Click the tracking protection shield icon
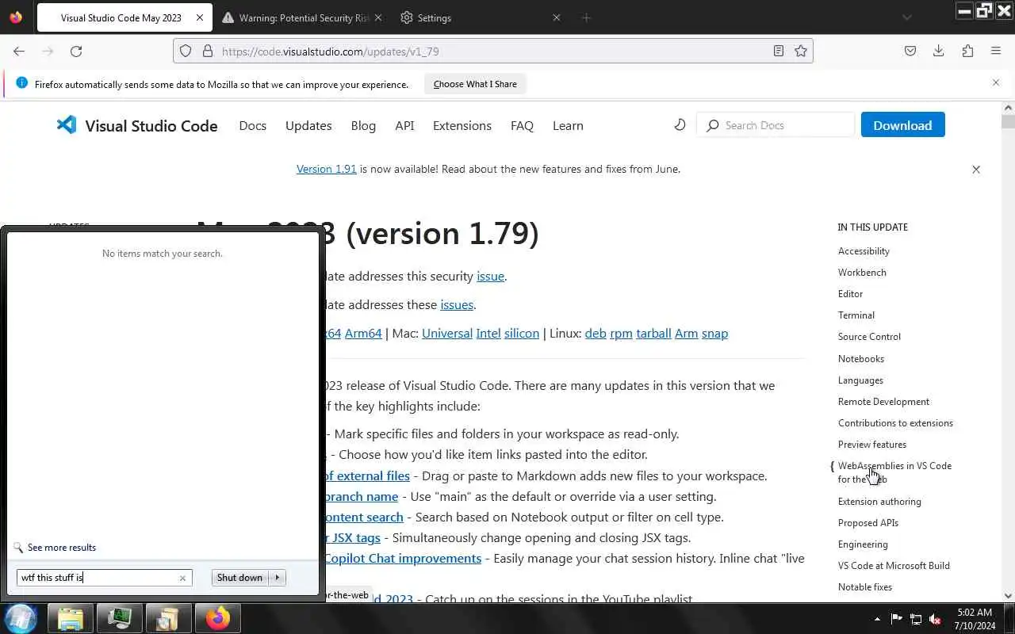1015x634 pixels. click(x=186, y=51)
